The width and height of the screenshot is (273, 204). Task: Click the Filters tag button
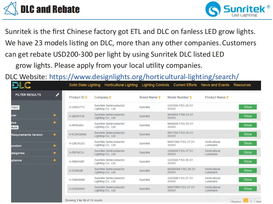15,107
